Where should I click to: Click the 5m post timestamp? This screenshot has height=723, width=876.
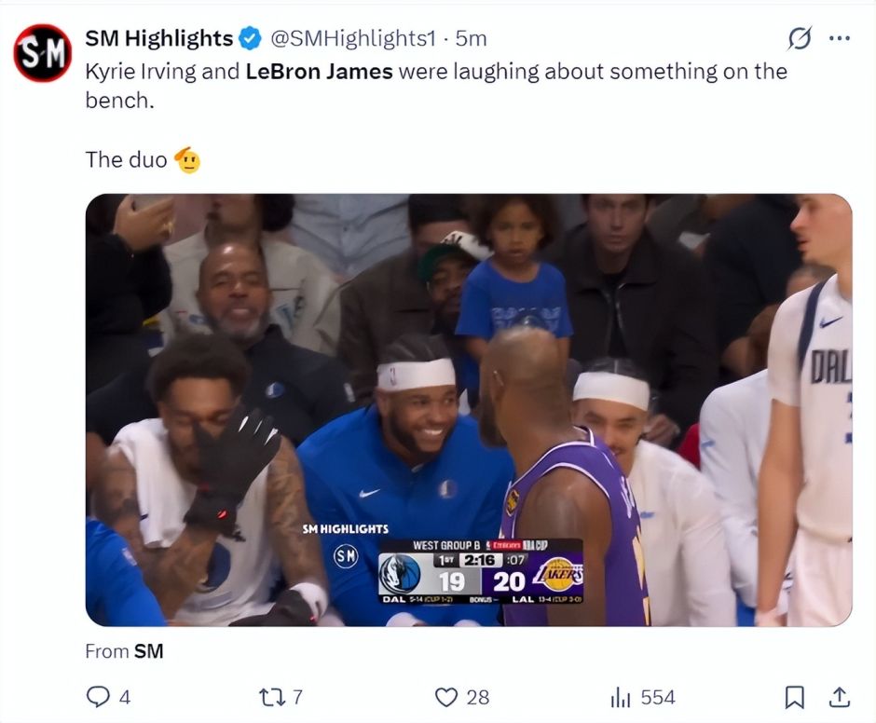tap(472, 39)
